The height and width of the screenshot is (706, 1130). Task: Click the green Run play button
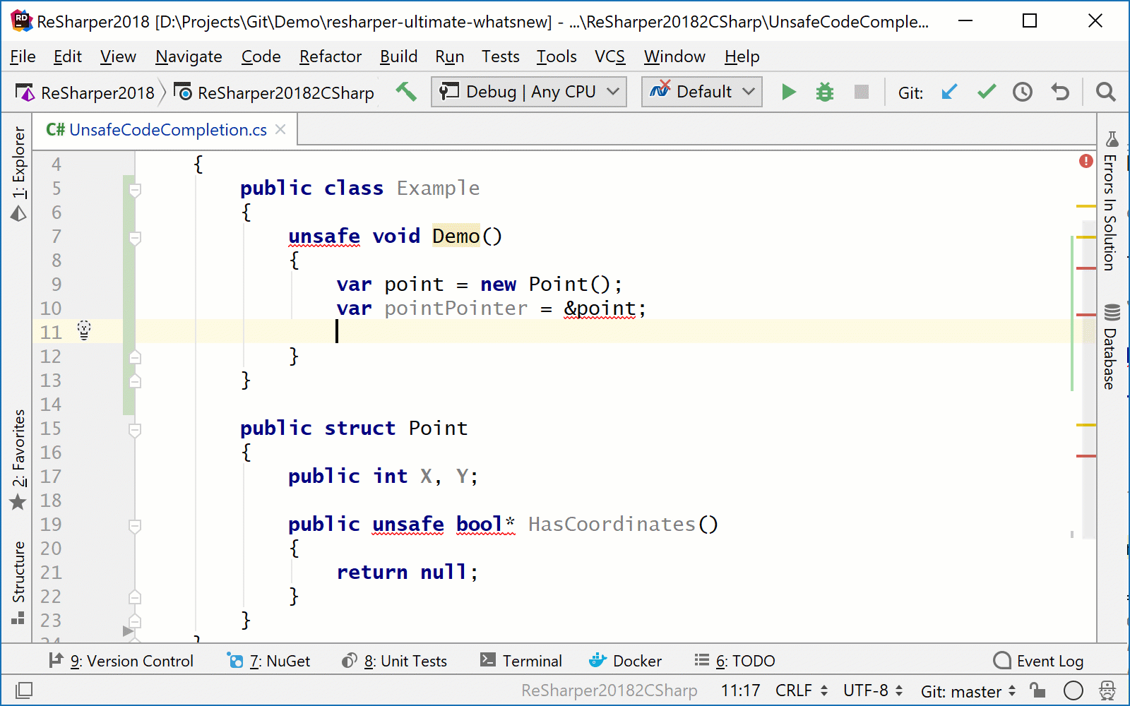(789, 92)
